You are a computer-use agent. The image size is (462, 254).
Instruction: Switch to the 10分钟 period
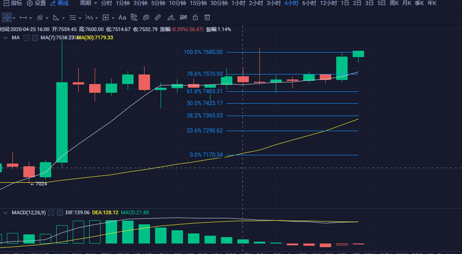(x=177, y=3)
